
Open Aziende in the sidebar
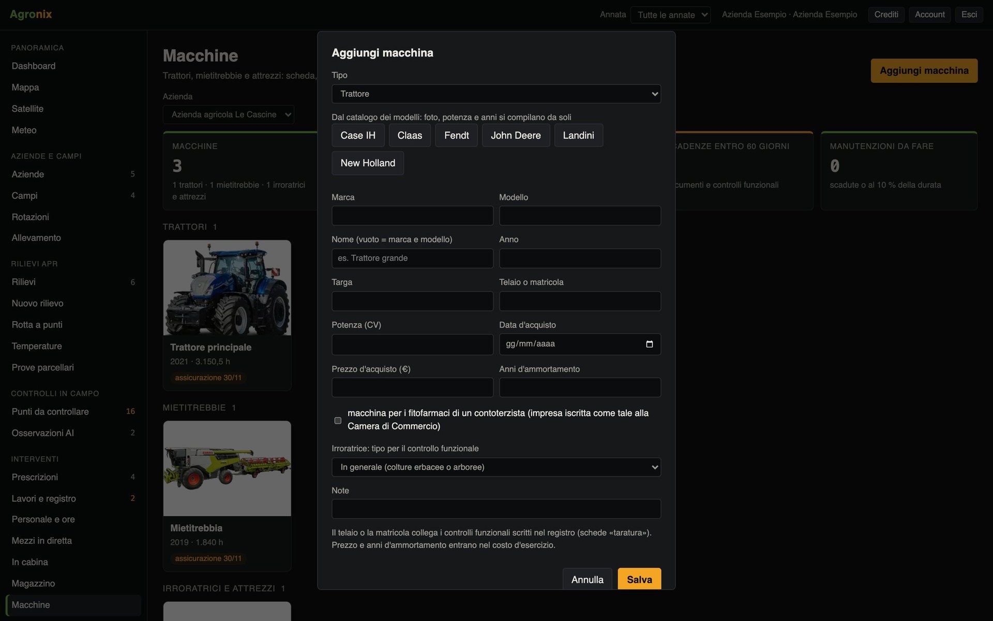[x=73, y=174]
